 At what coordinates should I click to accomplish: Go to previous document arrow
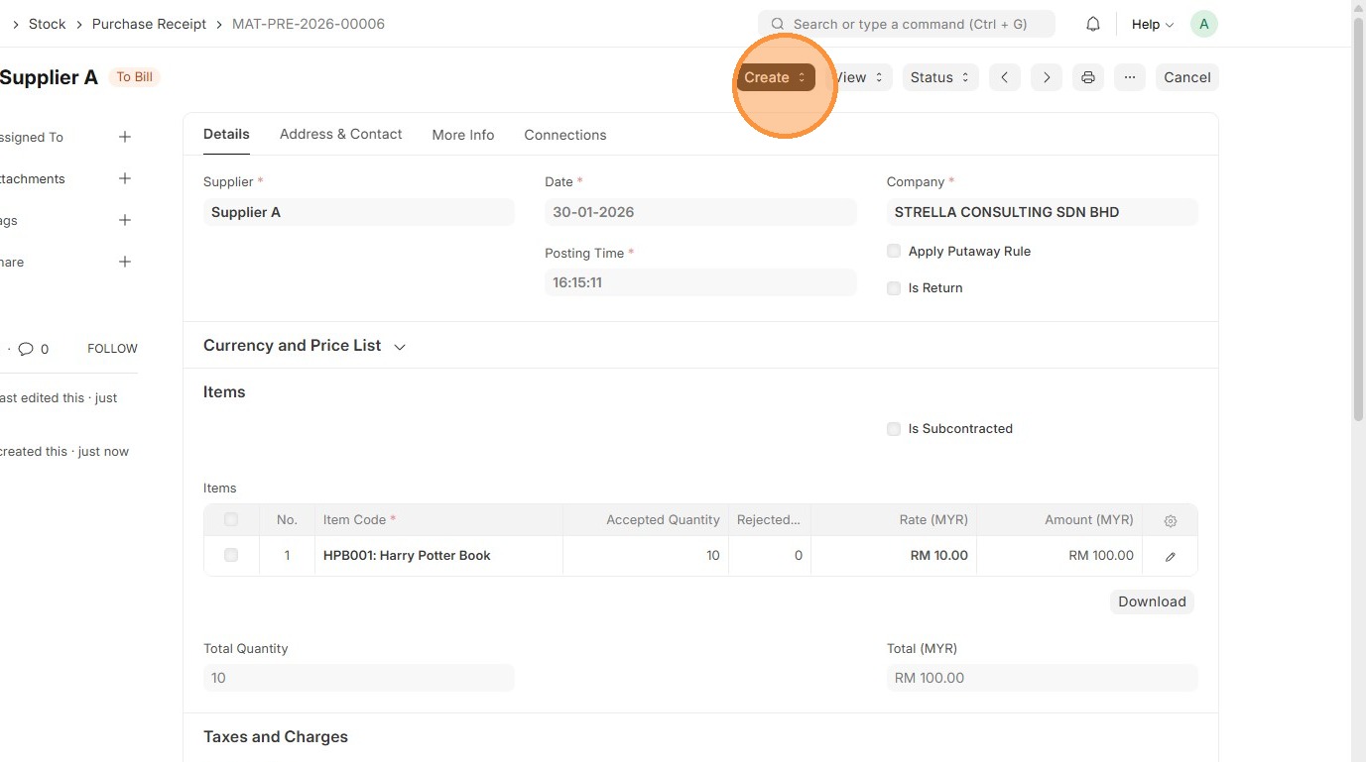(1004, 77)
